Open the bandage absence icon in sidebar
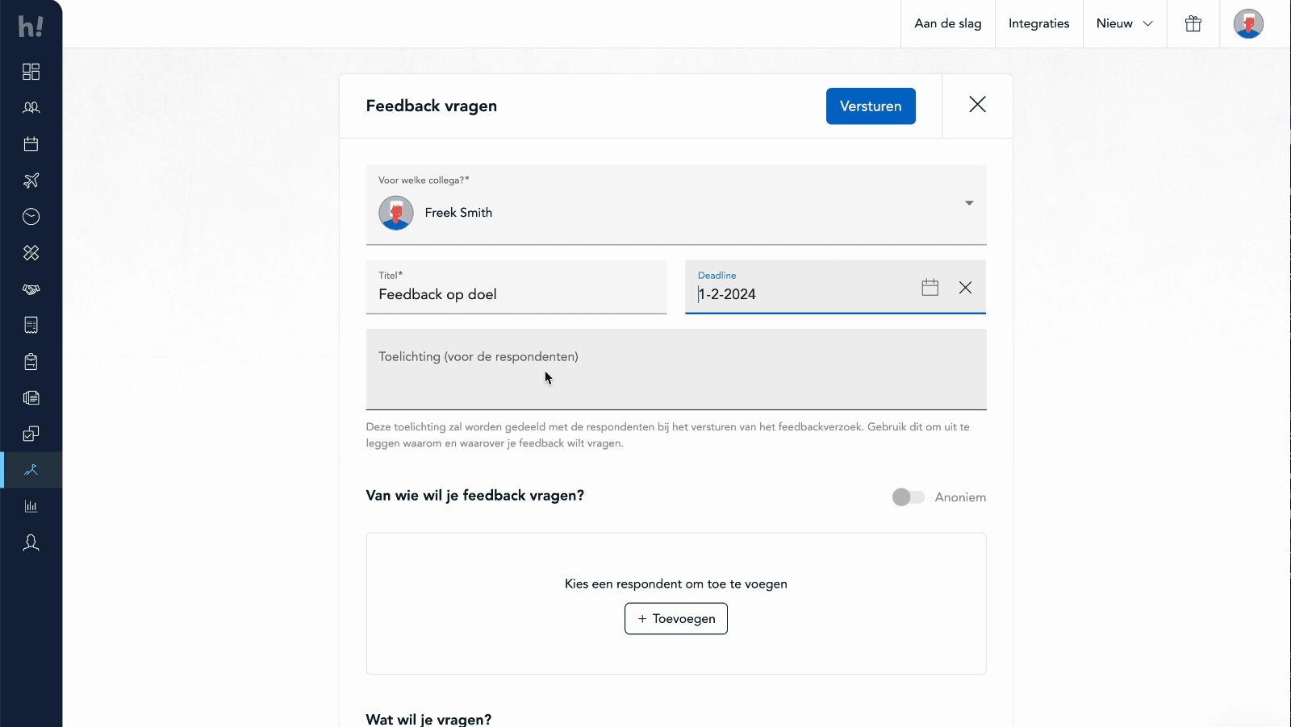 [31, 253]
